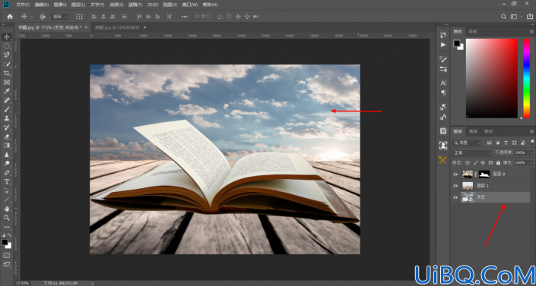Open the Move tool preset dropdown arrow
This screenshot has width=536, height=286.
[x=32, y=17]
